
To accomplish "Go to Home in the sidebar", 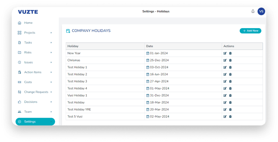I will point(28,23).
